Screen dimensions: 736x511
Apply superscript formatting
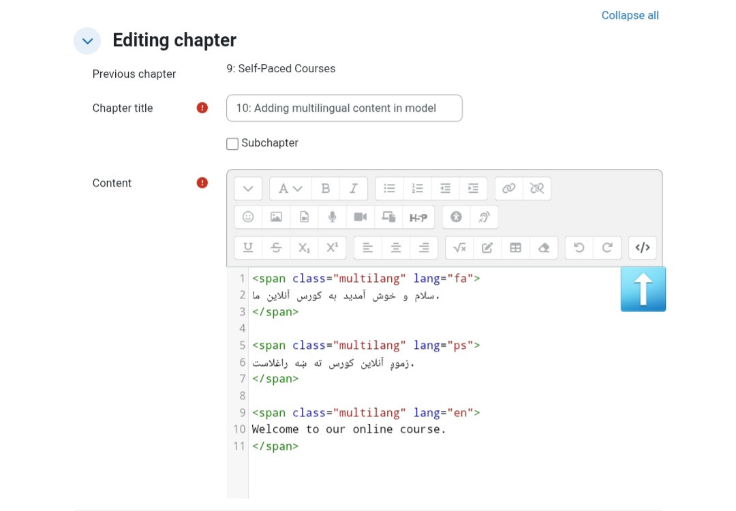click(x=332, y=248)
